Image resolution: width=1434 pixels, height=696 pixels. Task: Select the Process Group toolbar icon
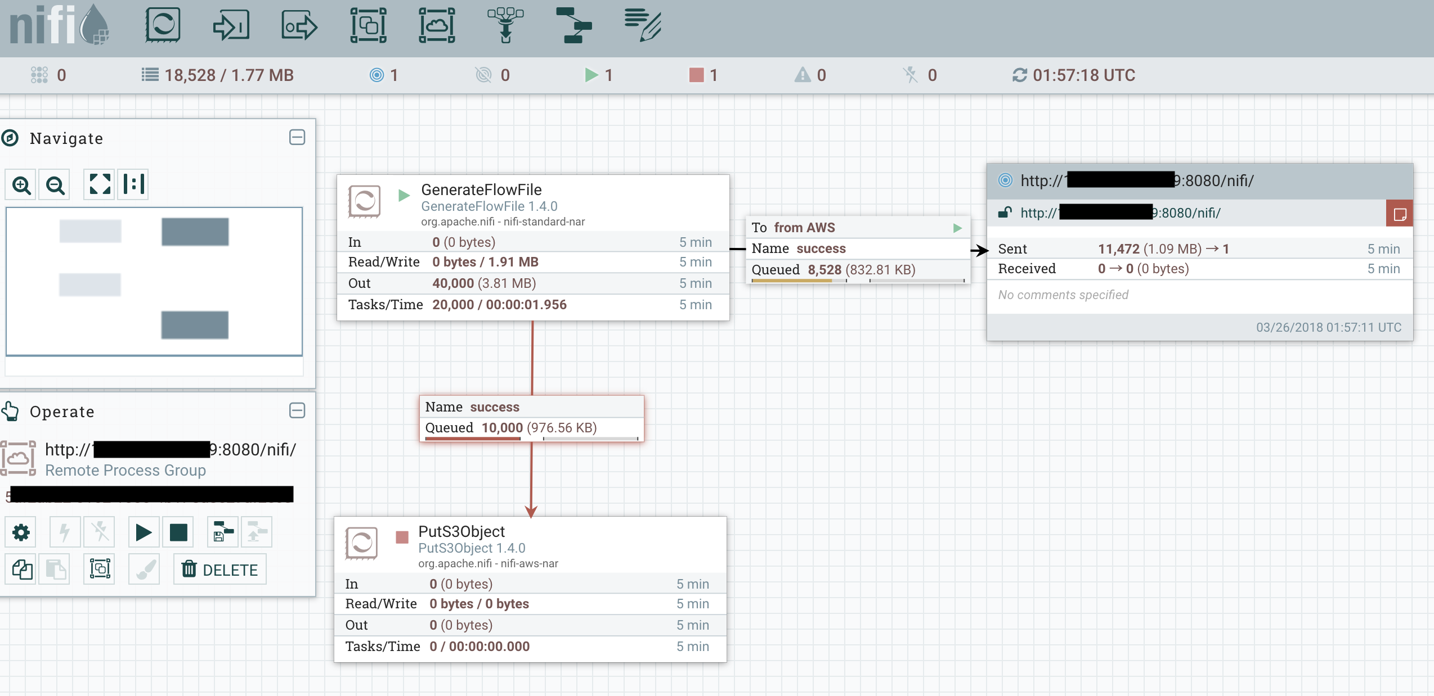pos(368,25)
